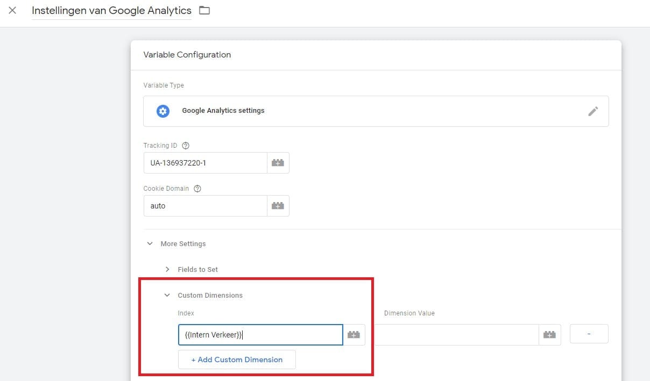Open variable picker next to Tracking ID

pyautogui.click(x=278, y=163)
